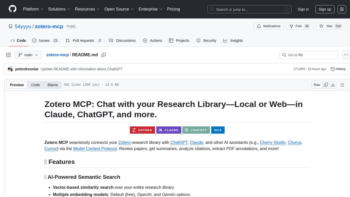Open the Insights tab
Viewport: 350px width, 197px height.
tap(233, 40)
